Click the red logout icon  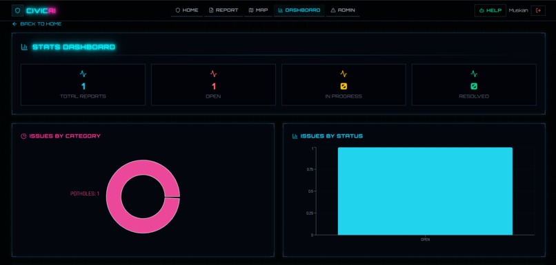[538, 10]
